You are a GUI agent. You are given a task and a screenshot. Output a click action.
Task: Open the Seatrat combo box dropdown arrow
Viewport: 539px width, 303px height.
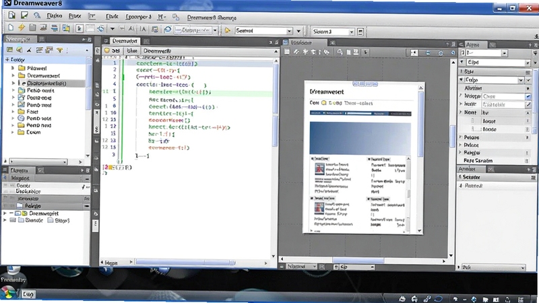(290, 31)
